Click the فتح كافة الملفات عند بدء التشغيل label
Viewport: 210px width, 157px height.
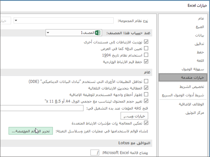click(x=117, y=108)
